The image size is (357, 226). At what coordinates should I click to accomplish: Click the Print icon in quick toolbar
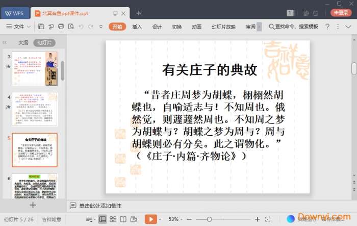click(61, 27)
